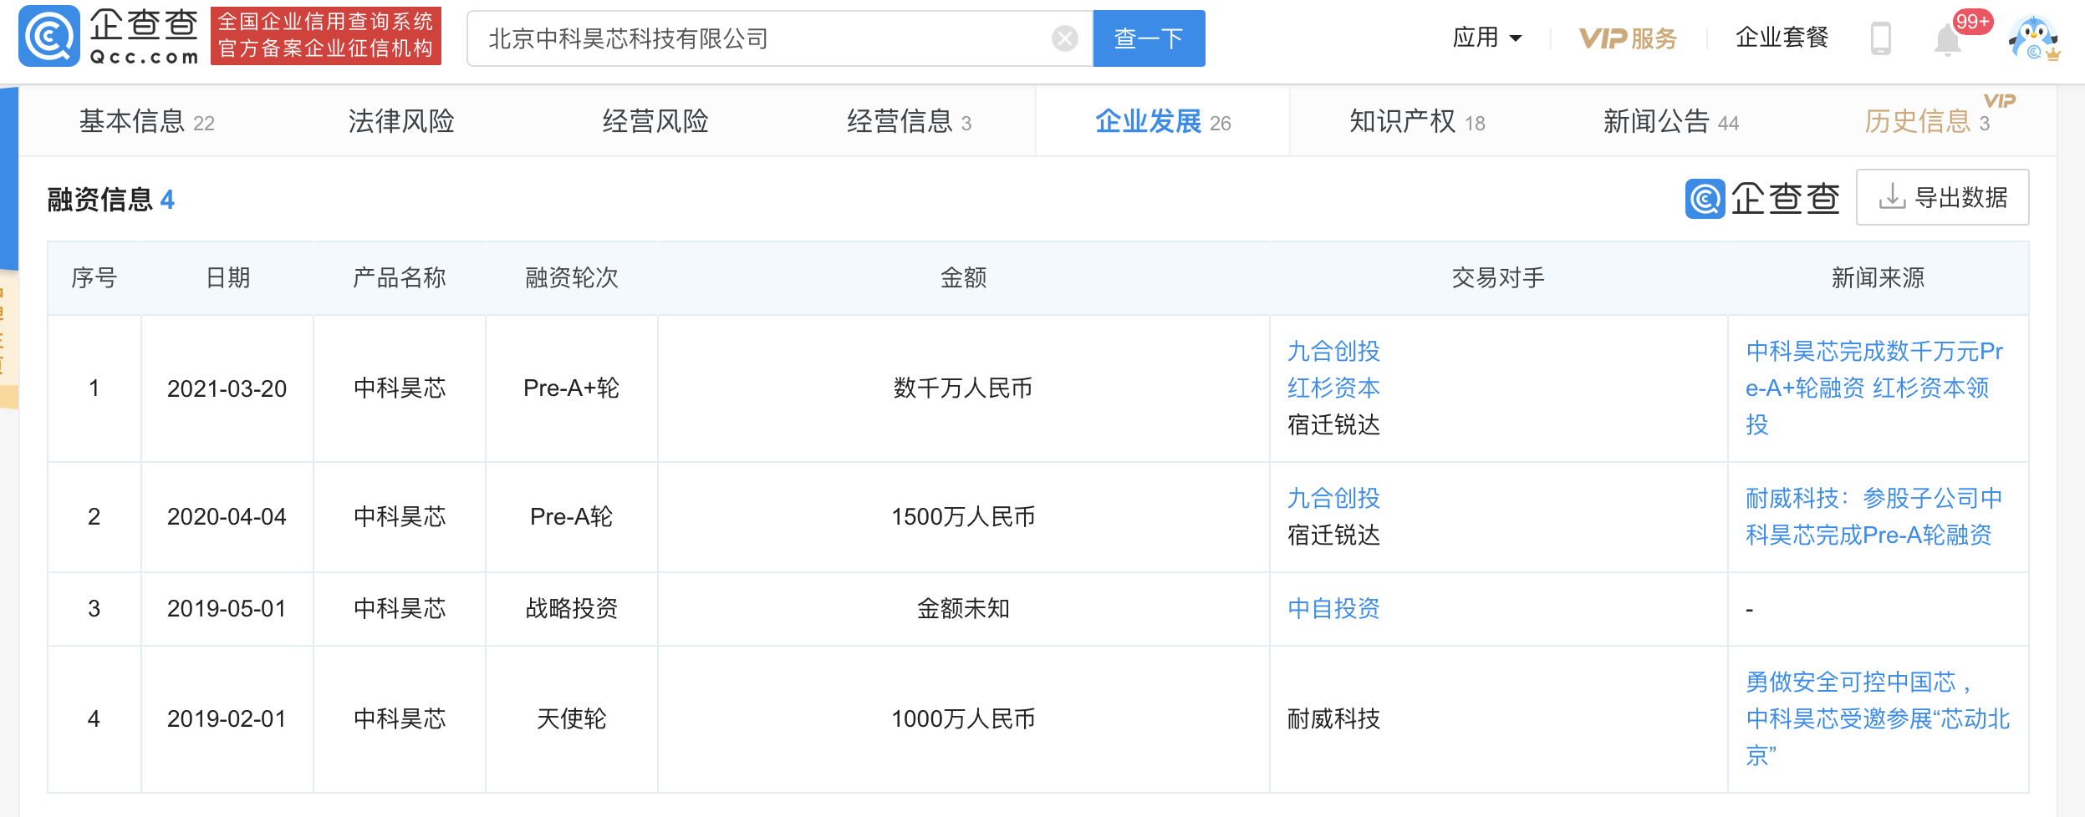Click the 新闻来源 column header
2085x817 pixels.
click(x=1878, y=278)
